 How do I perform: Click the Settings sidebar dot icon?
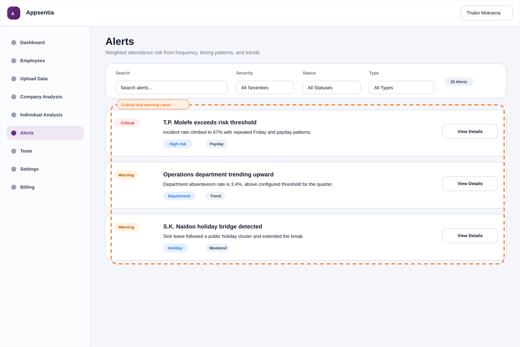tap(14, 169)
